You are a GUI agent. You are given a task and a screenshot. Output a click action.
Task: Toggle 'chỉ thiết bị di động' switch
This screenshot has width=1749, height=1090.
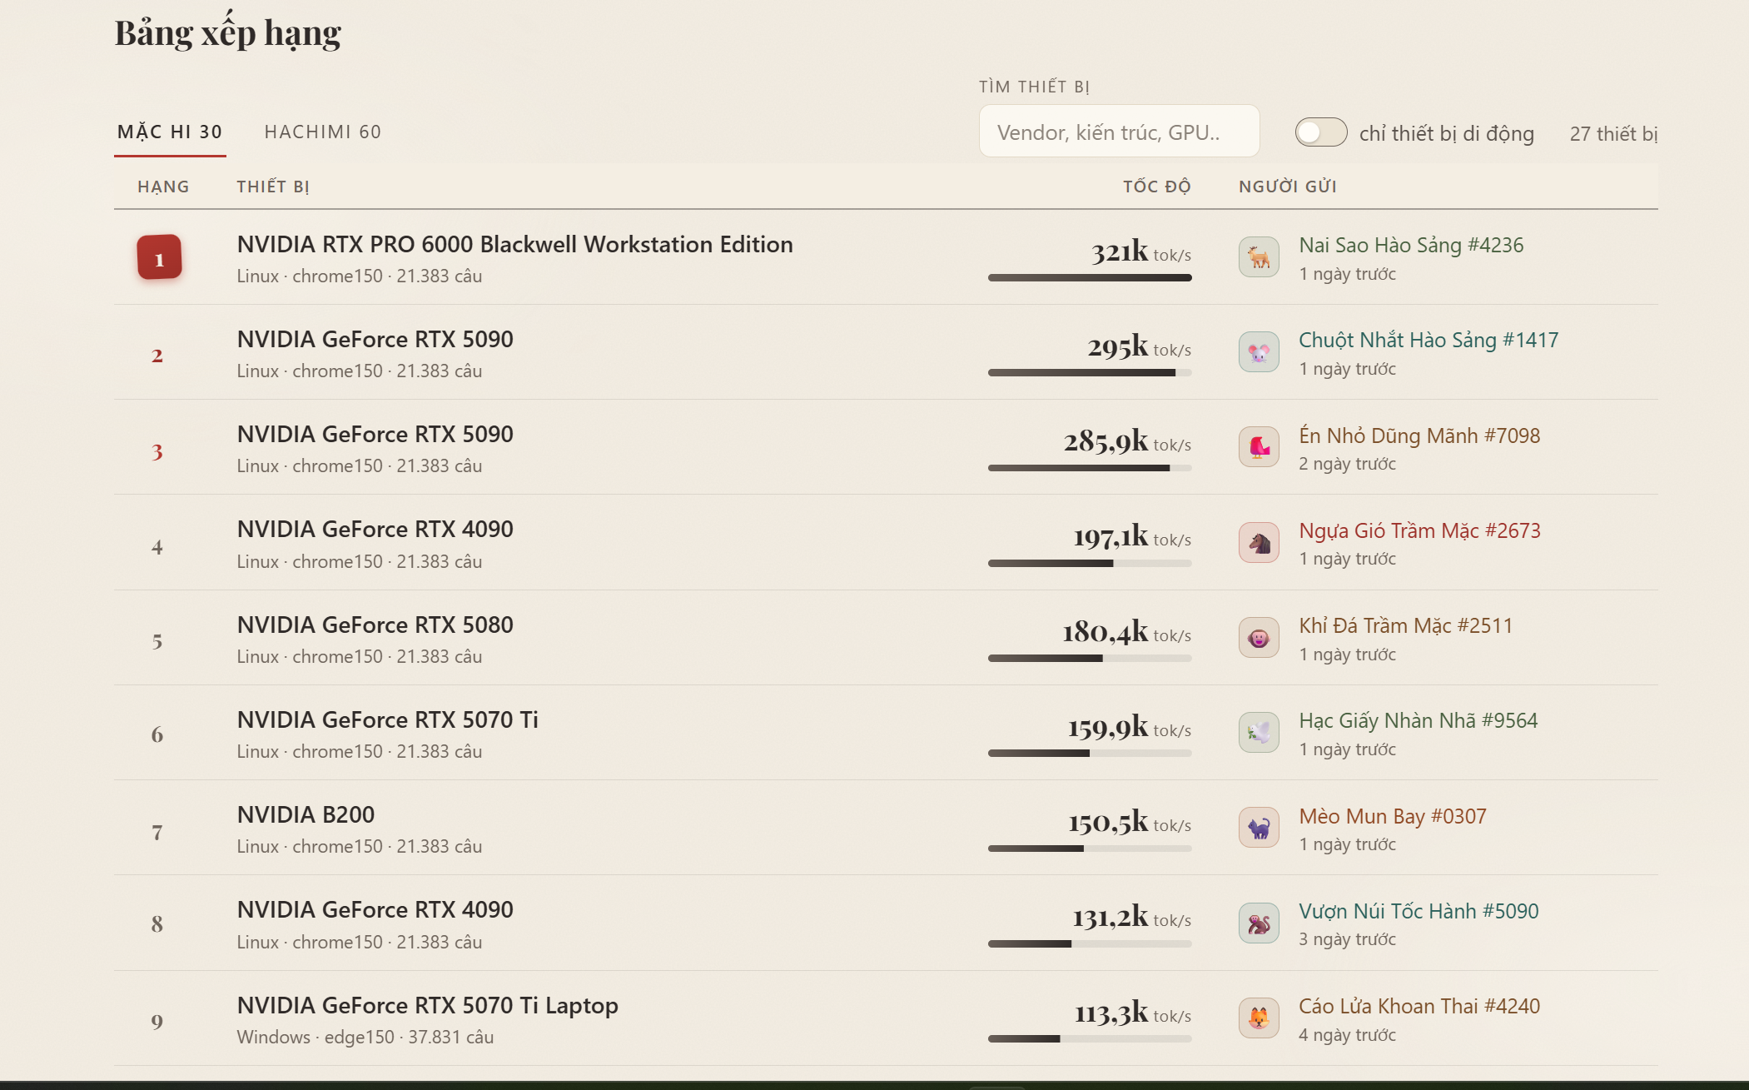click(x=1321, y=132)
